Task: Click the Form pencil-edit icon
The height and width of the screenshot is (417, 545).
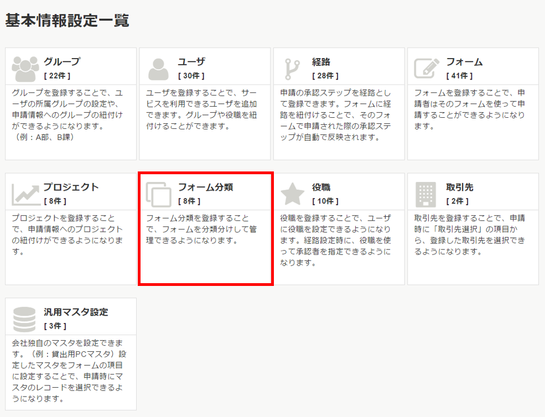Action: (x=427, y=69)
